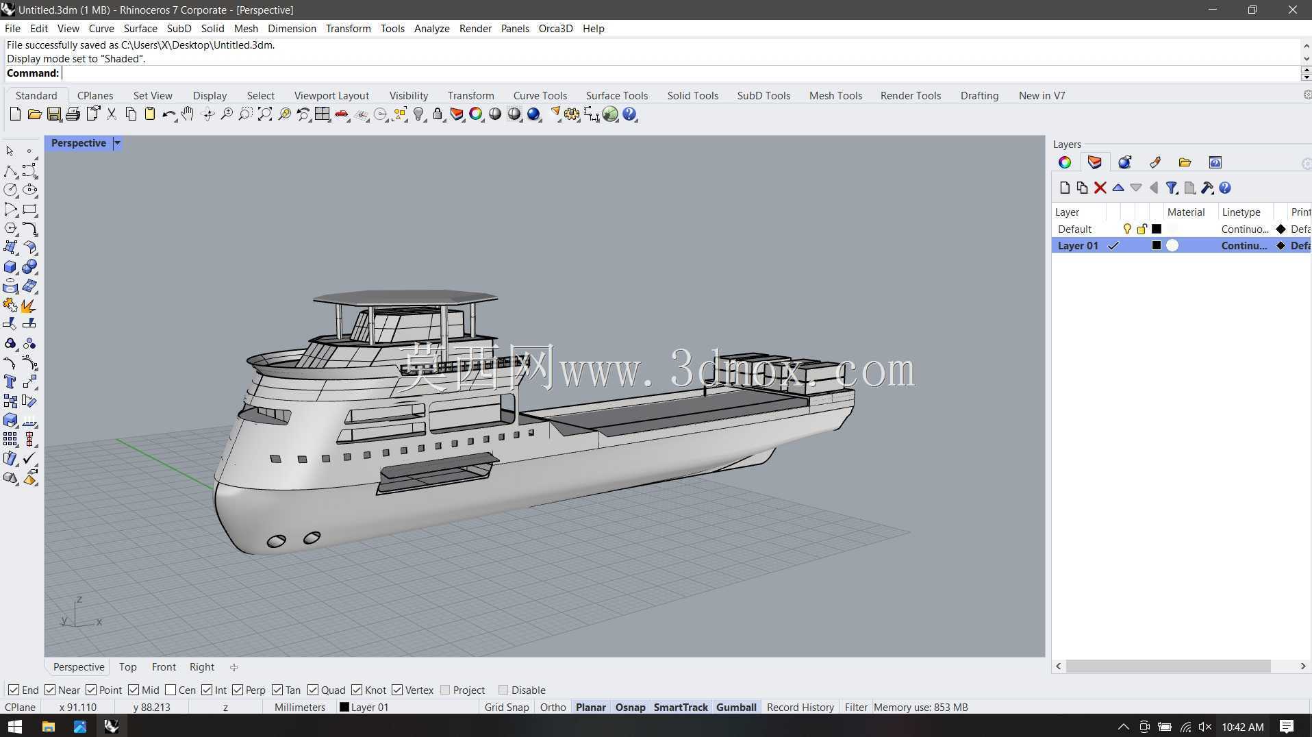Undo the last action with the undo arrow
Image resolution: width=1312 pixels, height=737 pixels.
click(168, 114)
